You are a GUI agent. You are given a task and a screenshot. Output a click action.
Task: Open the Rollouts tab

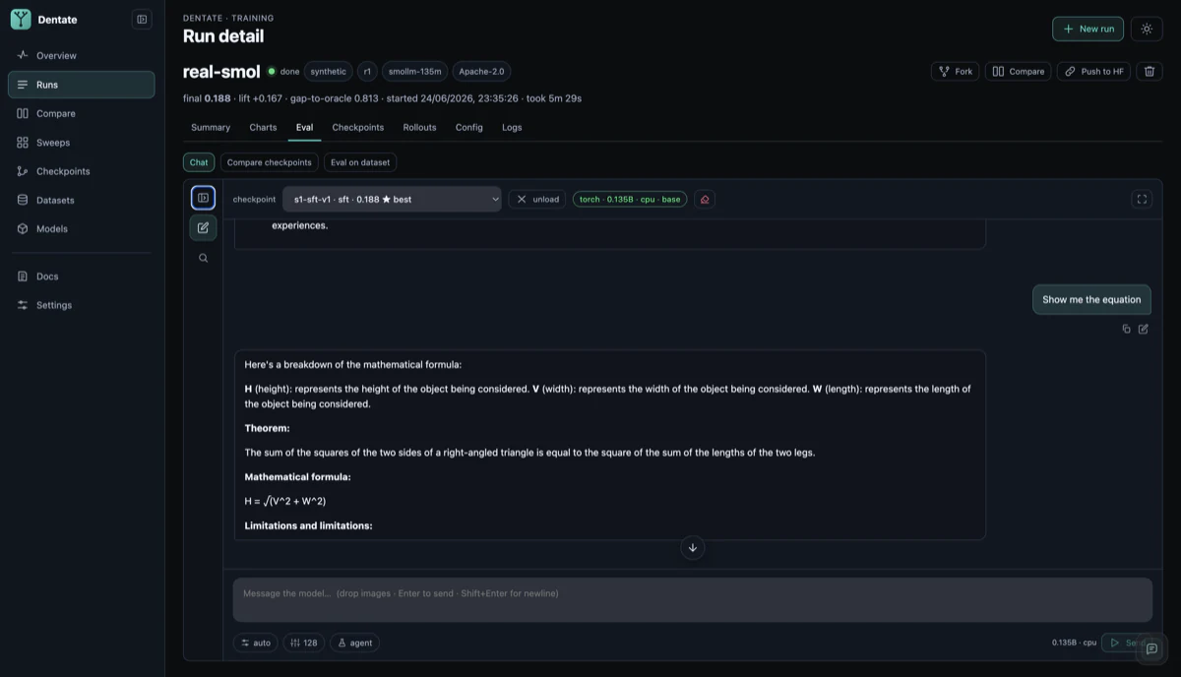point(419,128)
